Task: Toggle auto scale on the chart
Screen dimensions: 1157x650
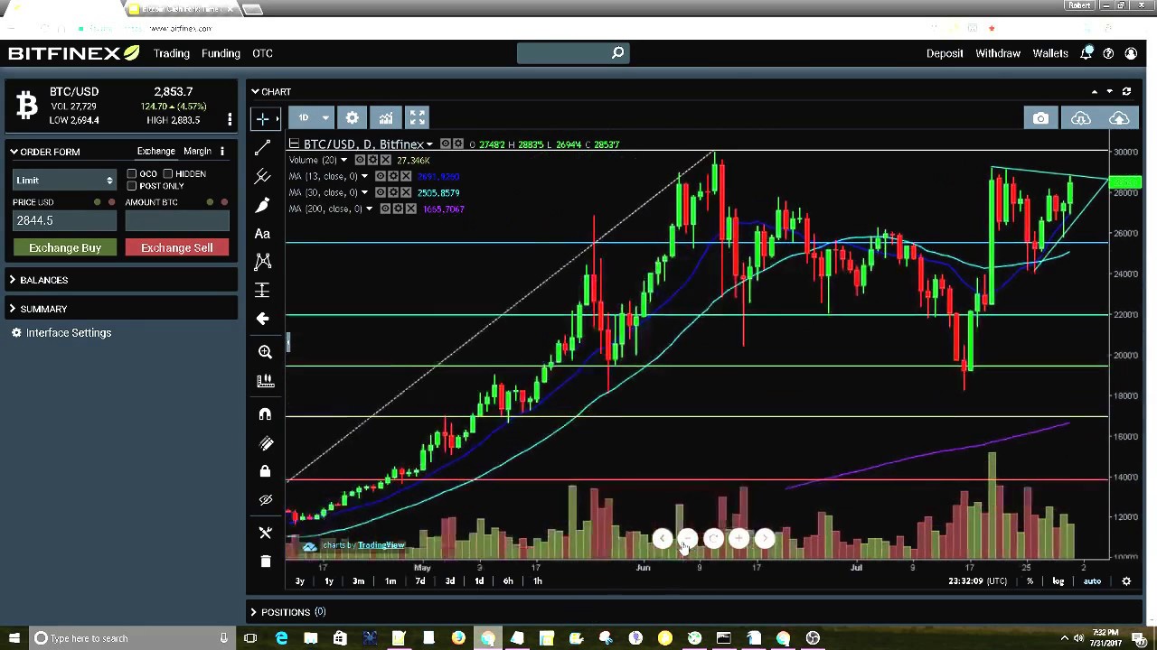Action: (1092, 581)
